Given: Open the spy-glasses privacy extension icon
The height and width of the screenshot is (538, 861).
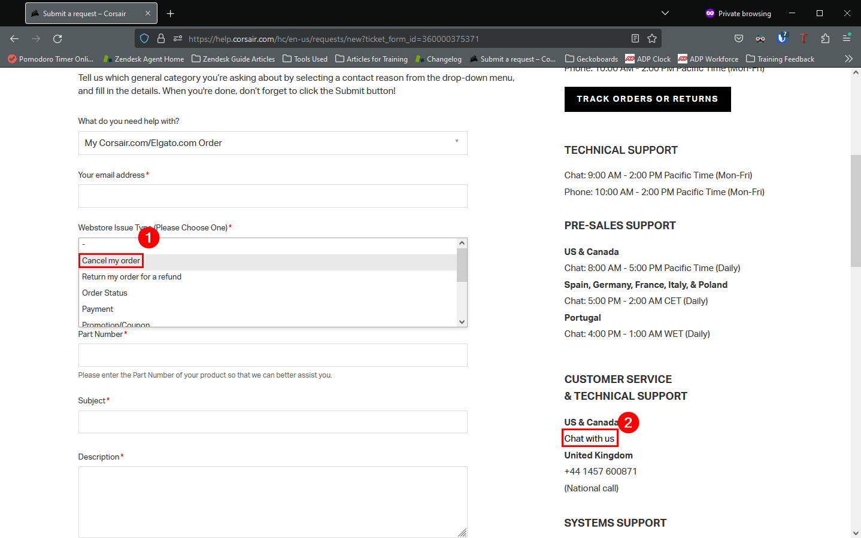Looking at the screenshot, I should click(x=760, y=38).
